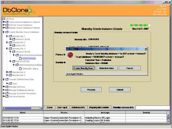Click Create Standby Now in the dialog
172x129 pixels.
83,68
